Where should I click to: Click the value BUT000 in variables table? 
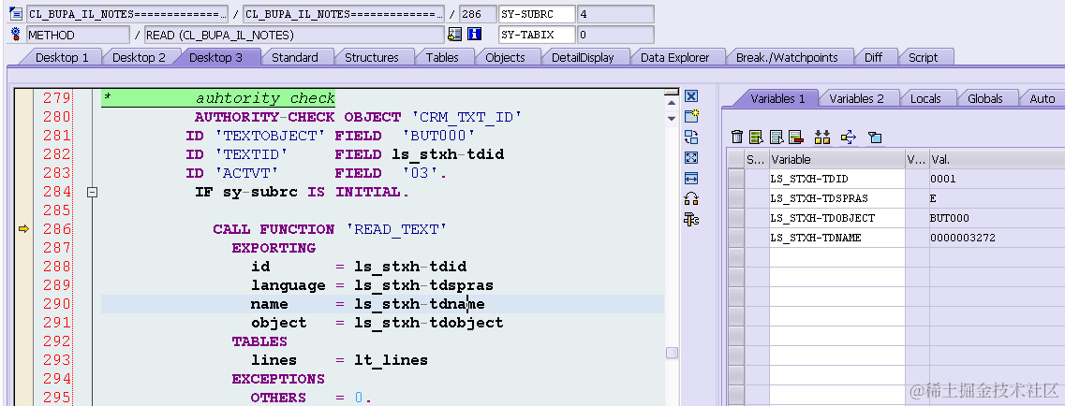tap(949, 218)
